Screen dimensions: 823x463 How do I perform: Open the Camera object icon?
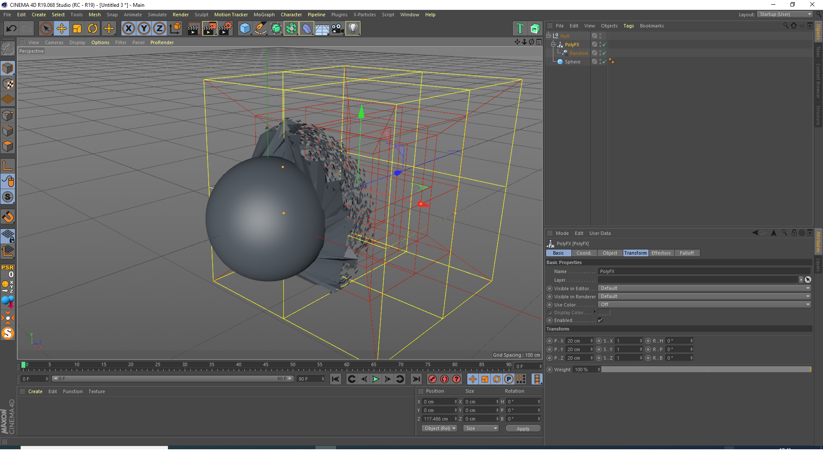(x=337, y=29)
